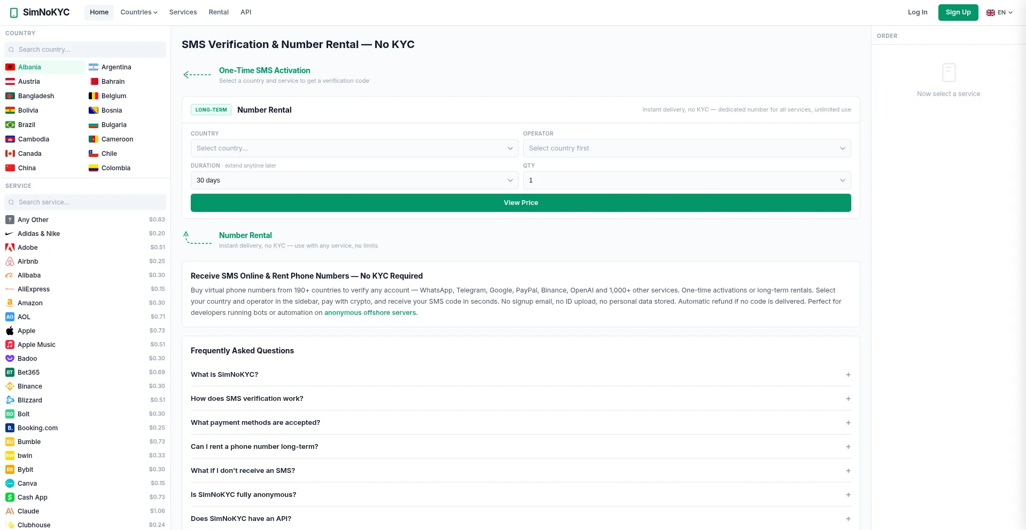Open the EN language selector
The width and height of the screenshot is (1026, 530).
click(x=999, y=12)
